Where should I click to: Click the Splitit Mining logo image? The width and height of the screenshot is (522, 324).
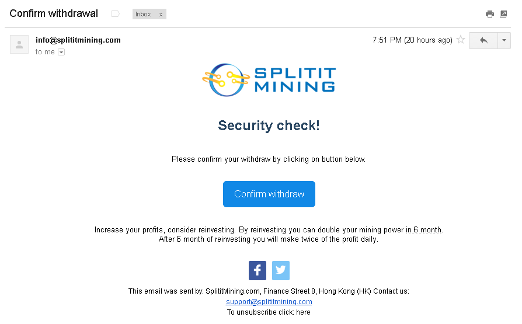coord(269,80)
